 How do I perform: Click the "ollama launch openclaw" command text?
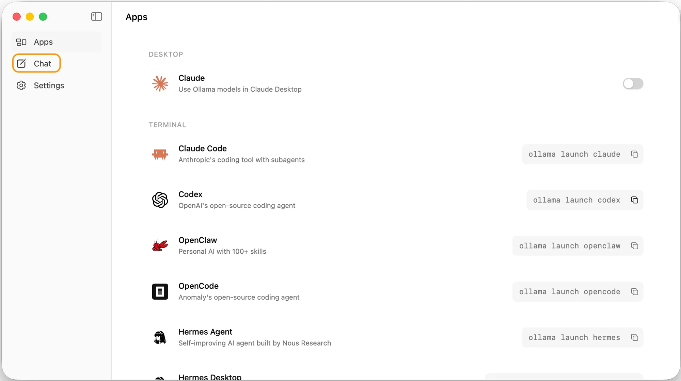570,246
